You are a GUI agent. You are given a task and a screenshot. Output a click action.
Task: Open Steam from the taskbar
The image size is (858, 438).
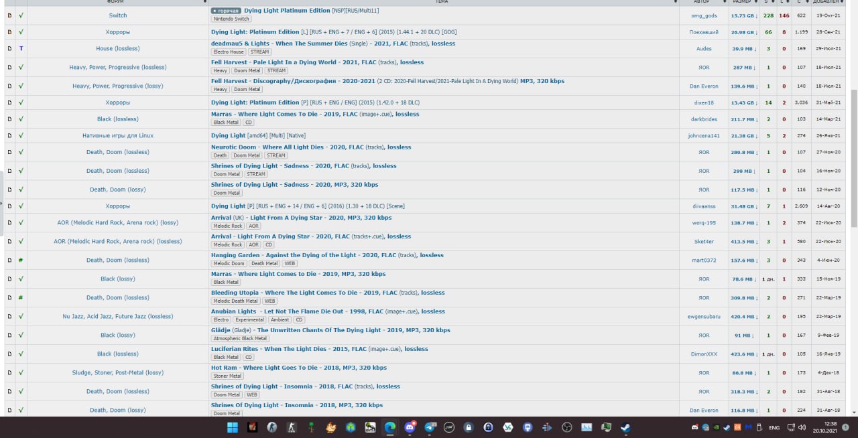pos(625,427)
